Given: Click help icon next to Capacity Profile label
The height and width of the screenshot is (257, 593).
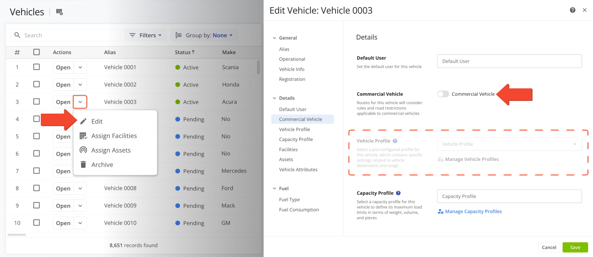Looking at the screenshot, I should point(398,193).
